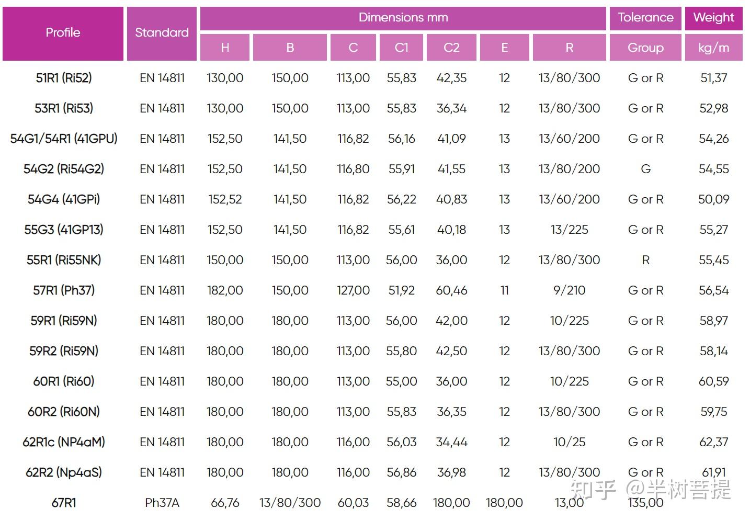Click the Group subheader cell
Image resolution: width=750 pixels, height=520 pixels.
[x=645, y=48]
